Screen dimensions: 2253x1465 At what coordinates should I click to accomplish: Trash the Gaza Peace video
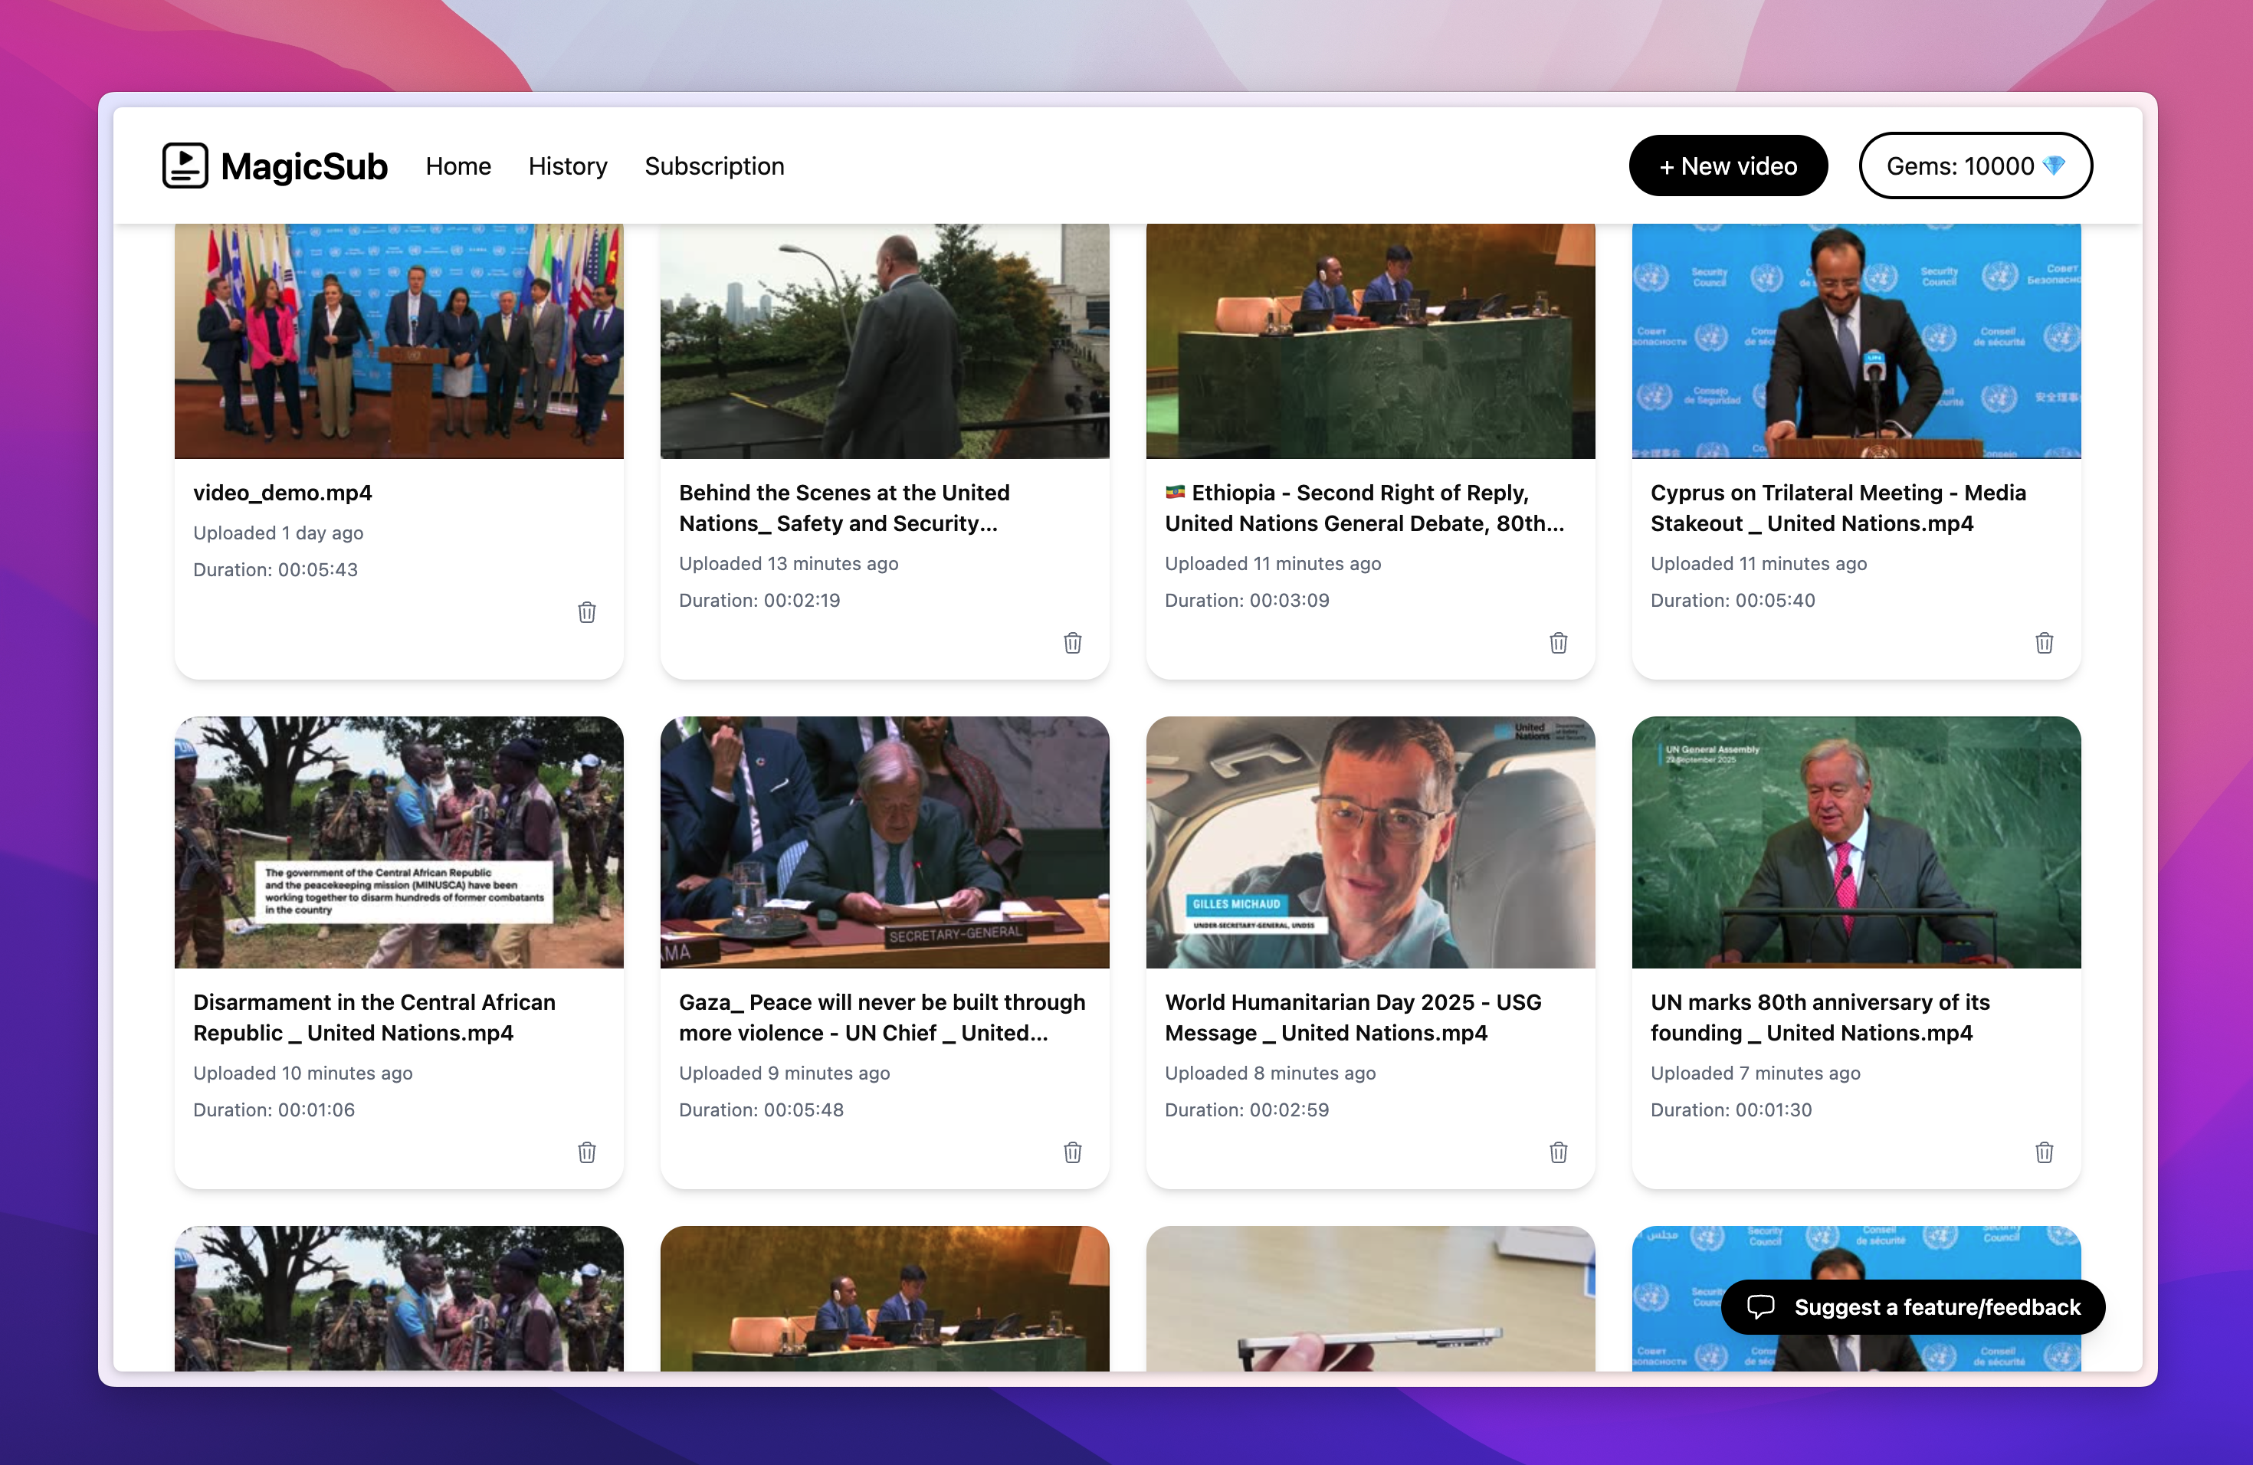(x=1073, y=1152)
